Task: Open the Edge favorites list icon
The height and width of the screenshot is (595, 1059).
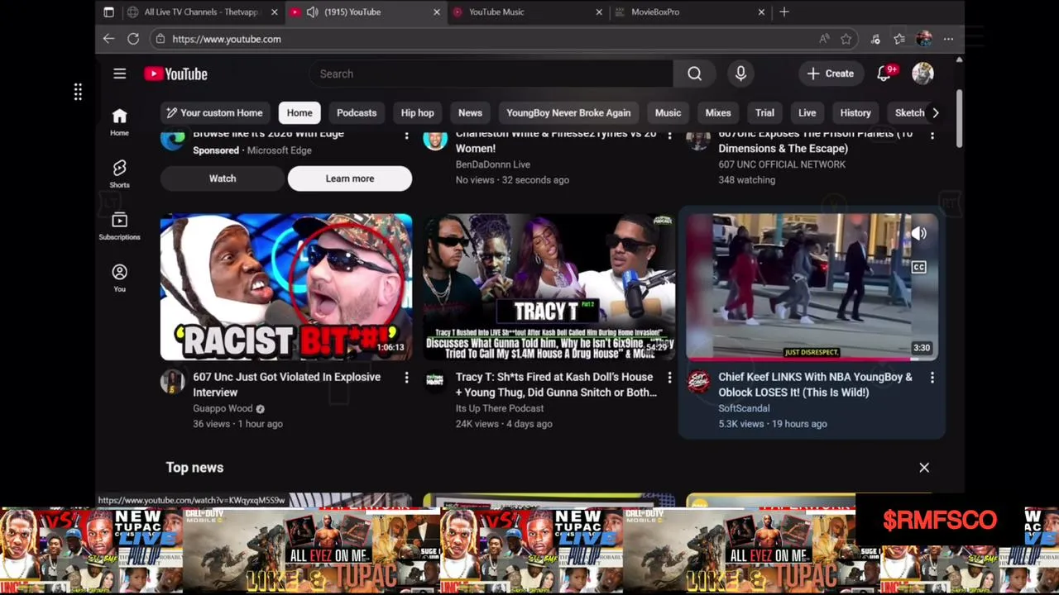Action: pos(899,39)
